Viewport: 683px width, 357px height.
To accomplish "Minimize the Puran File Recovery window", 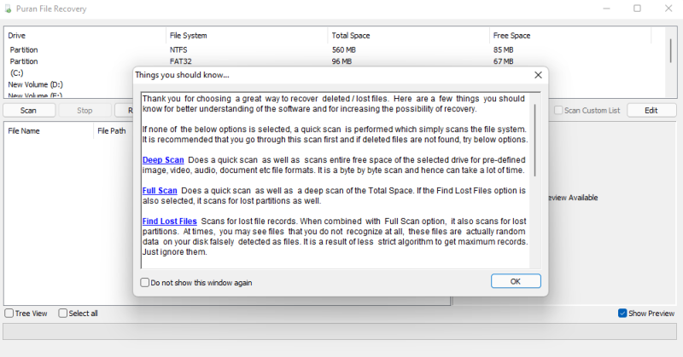I will click(606, 9).
